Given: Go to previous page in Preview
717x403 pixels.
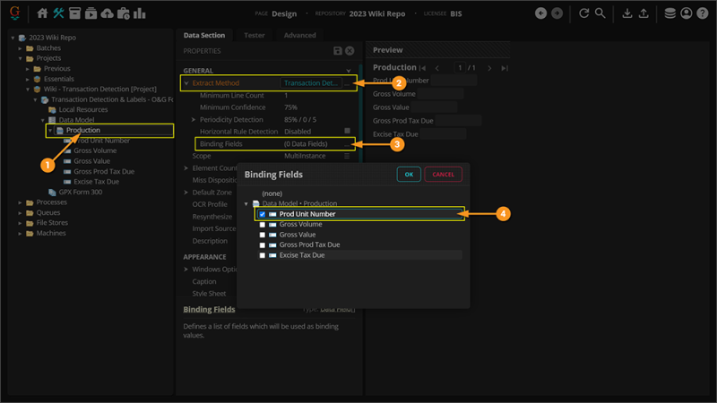Looking at the screenshot, I should click(437, 68).
